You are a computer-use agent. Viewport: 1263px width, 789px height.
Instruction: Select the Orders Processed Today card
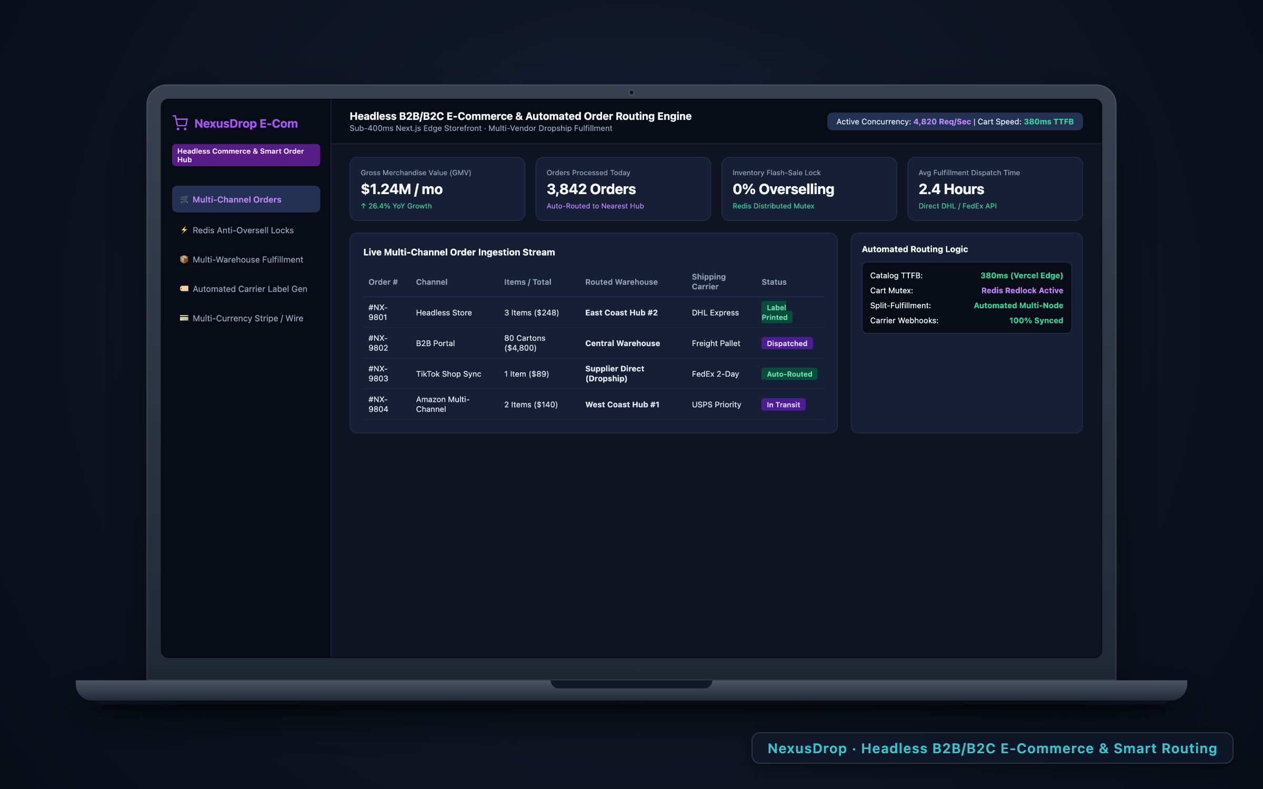[623, 189]
